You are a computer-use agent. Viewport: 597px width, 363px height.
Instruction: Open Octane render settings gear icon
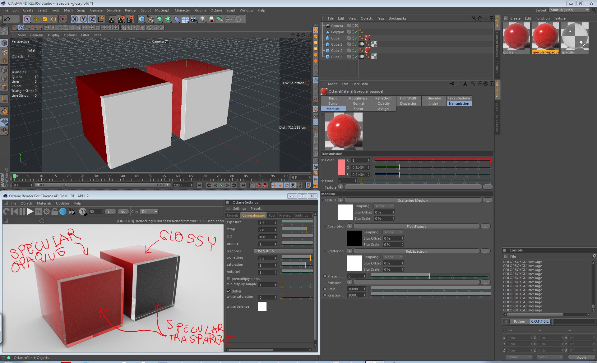point(47,212)
